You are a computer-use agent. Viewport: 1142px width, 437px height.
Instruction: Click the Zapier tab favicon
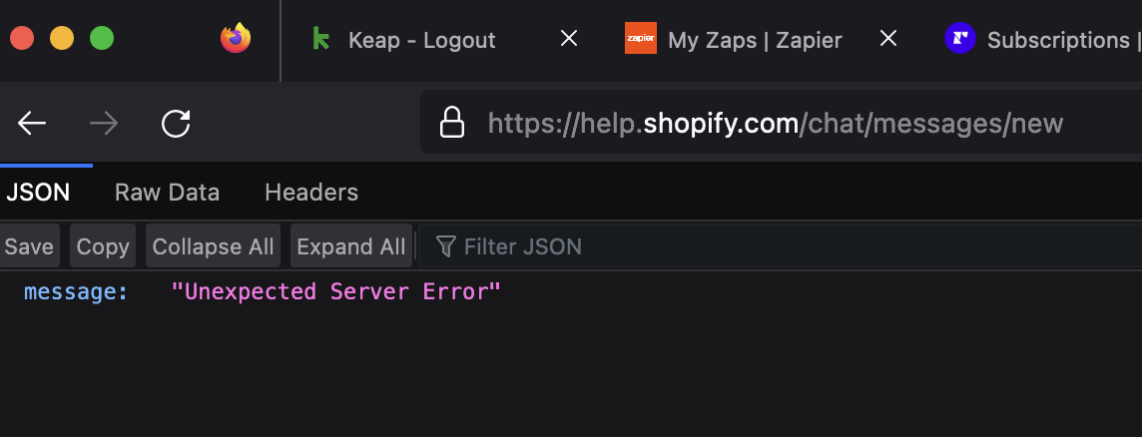click(x=640, y=40)
